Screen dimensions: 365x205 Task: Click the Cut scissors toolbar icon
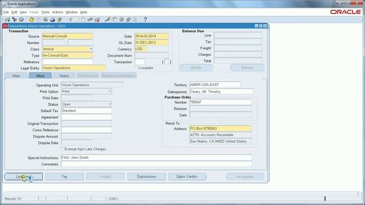coord(70,20)
